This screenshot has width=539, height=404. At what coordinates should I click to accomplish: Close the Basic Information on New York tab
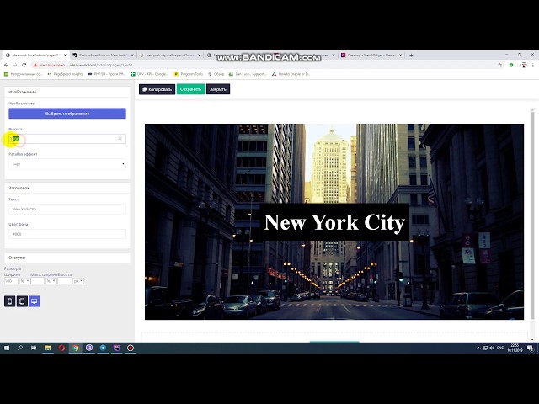[132, 55]
